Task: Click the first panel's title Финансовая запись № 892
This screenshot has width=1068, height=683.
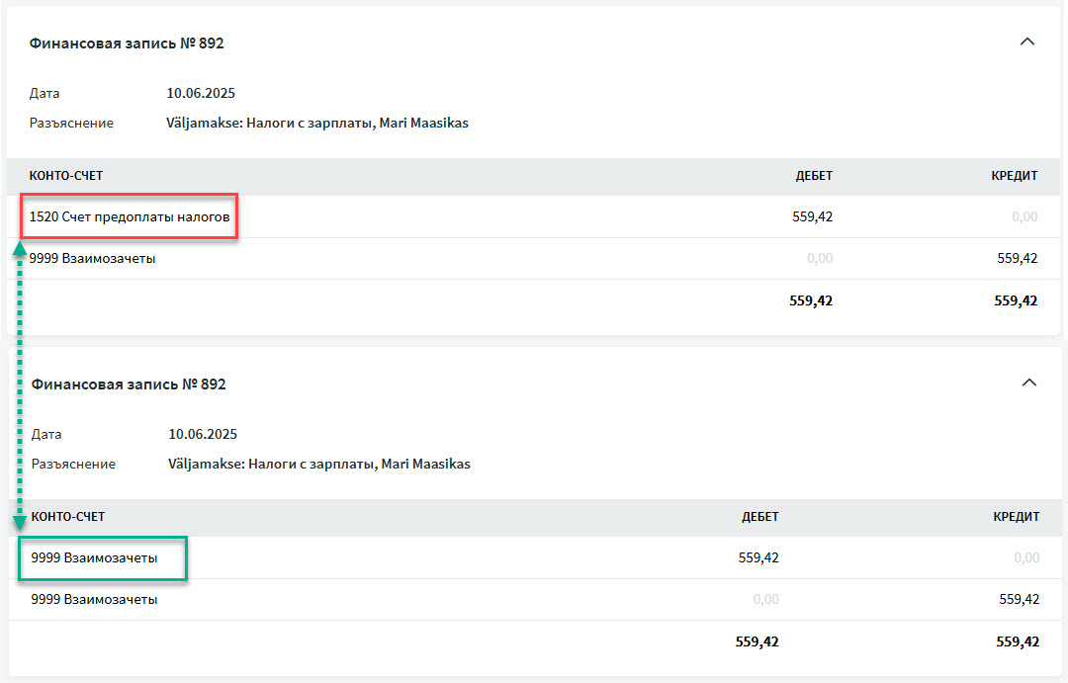Action: (x=127, y=43)
